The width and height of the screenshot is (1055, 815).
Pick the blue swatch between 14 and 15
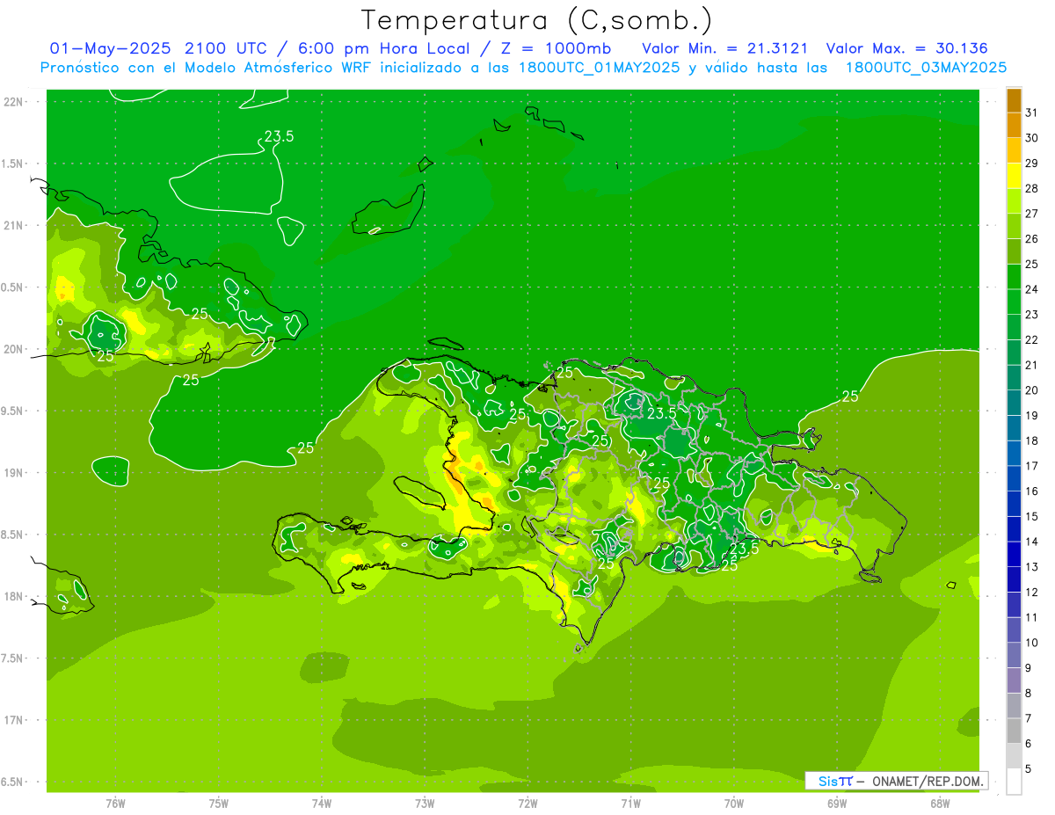tap(1014, 529)
